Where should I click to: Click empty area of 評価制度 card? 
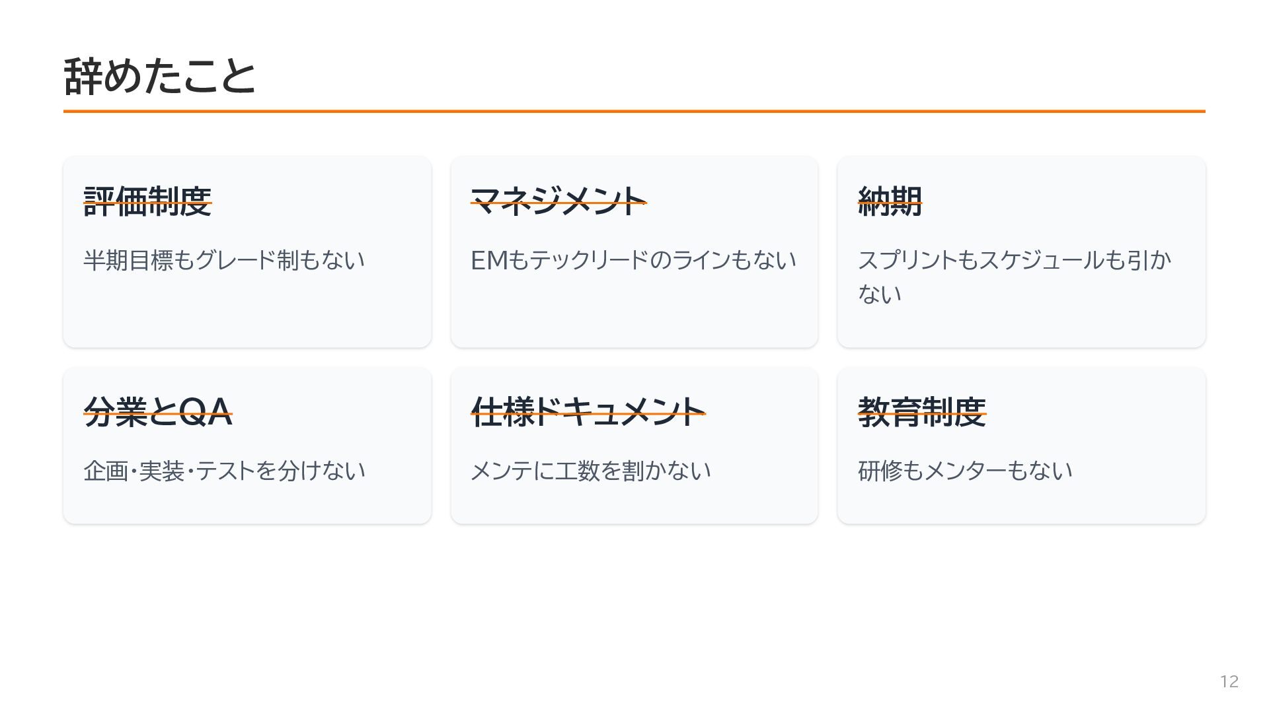pyautogui.click(x=247, y=314)
